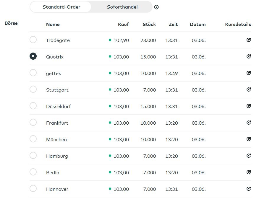Select the Tradegate exchange radio button
Viewport: 259px width, 202px height.
(x=33, y=40)
